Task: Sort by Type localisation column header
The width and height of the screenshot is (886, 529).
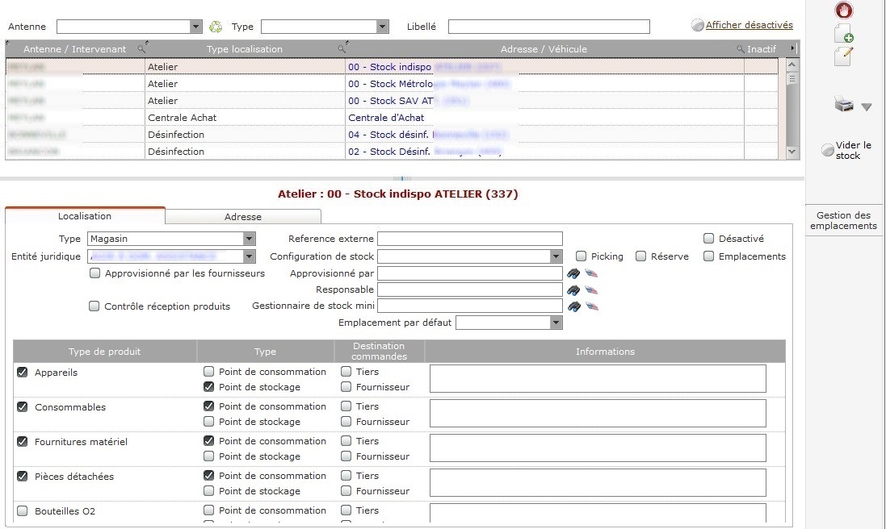Action: (x=245, y=49)
